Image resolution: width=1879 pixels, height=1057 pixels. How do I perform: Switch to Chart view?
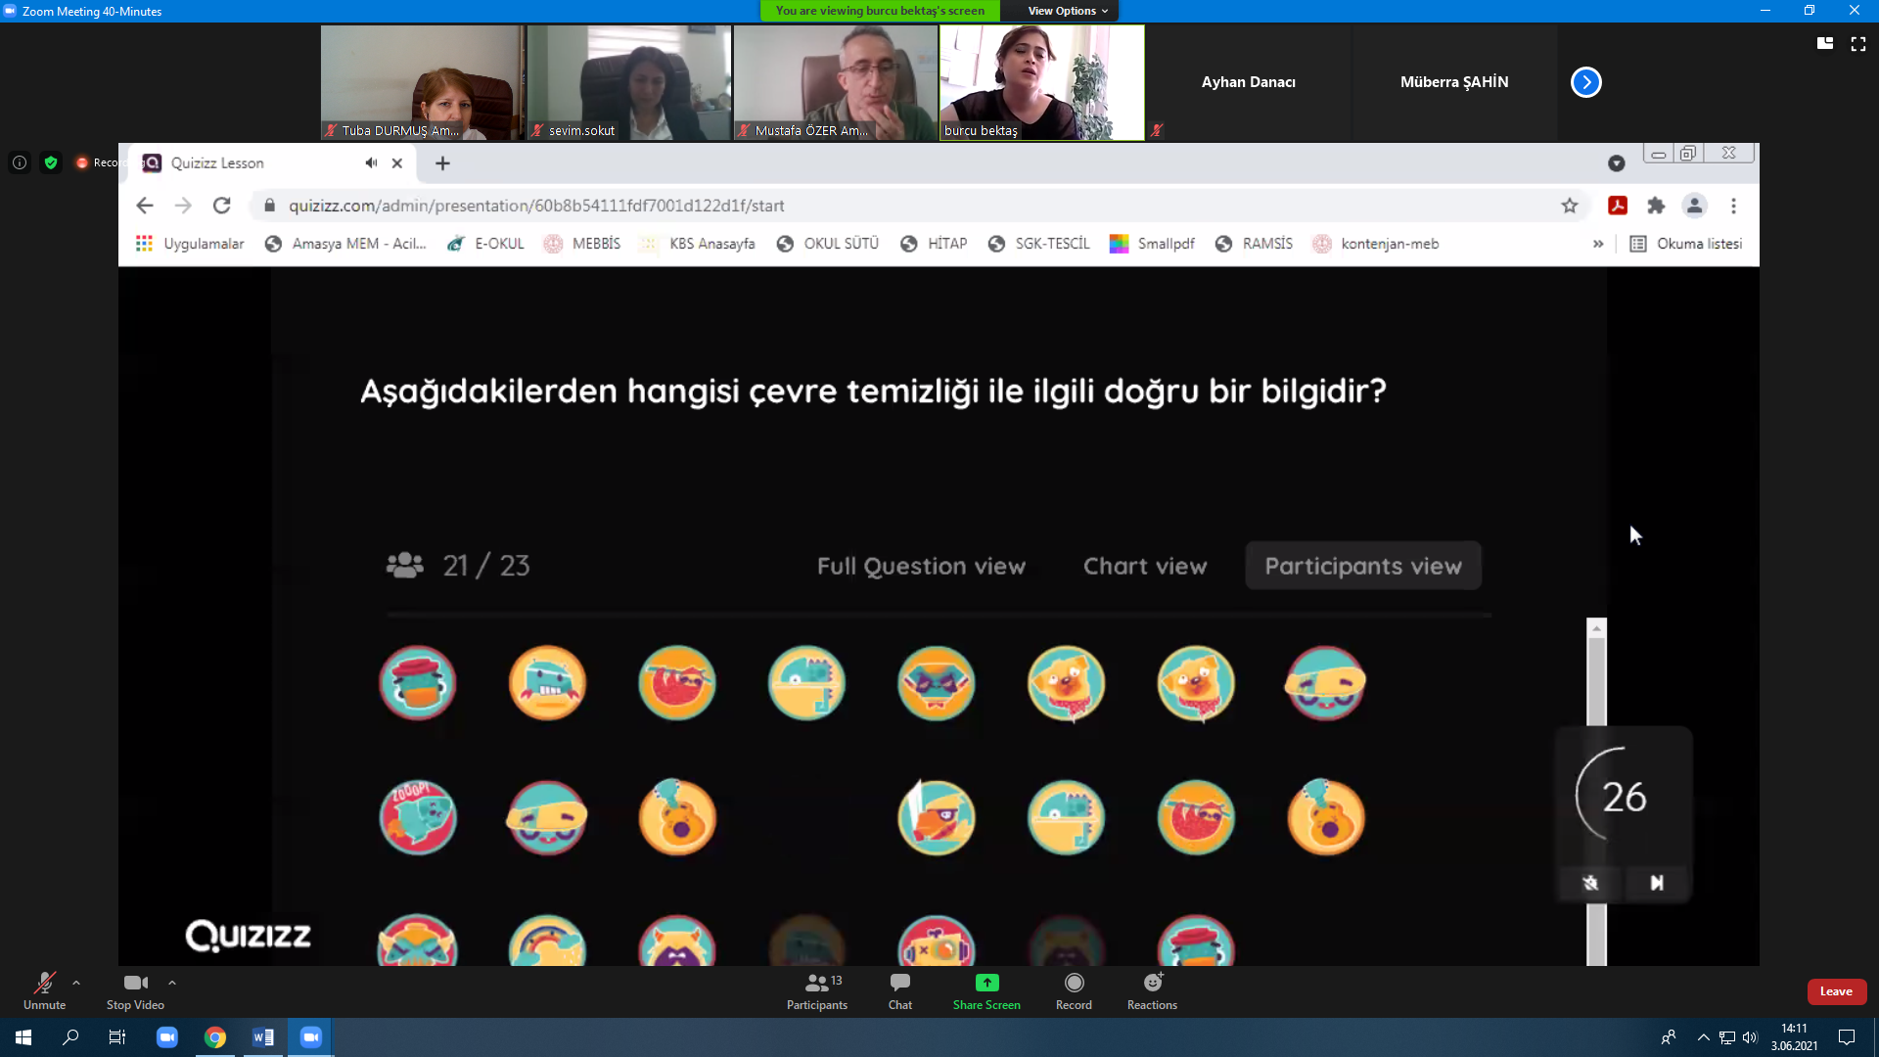pos(1146,566)
